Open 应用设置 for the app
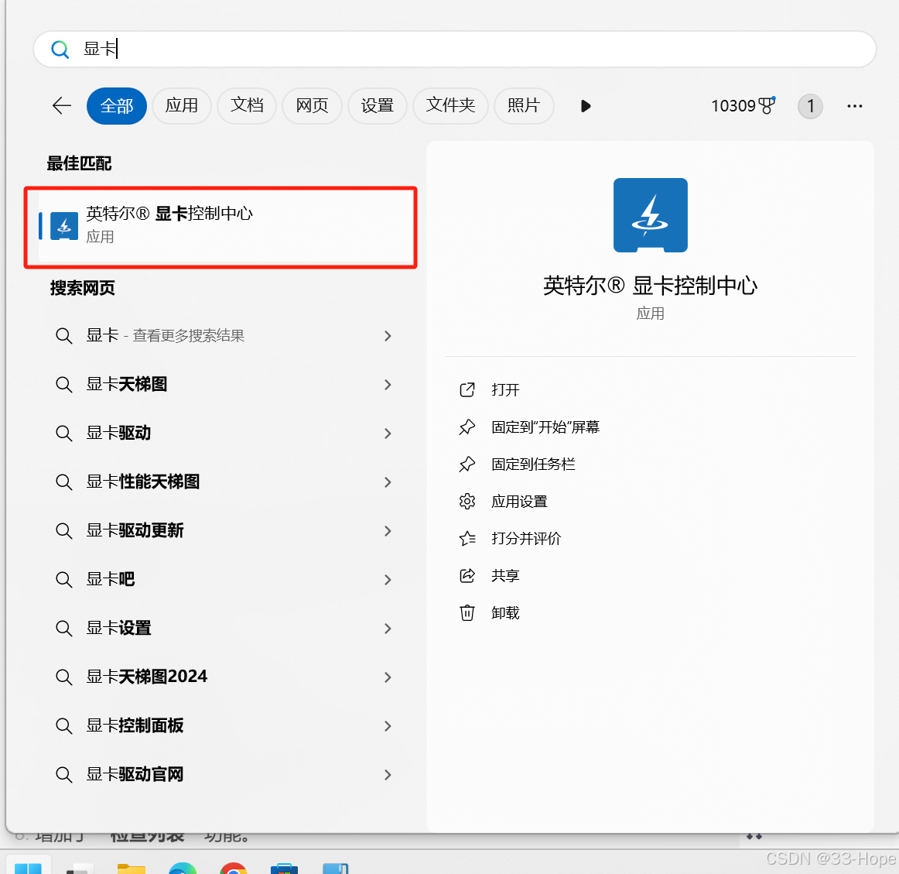The height and width of the screenshot is (874, 899). 519,502
